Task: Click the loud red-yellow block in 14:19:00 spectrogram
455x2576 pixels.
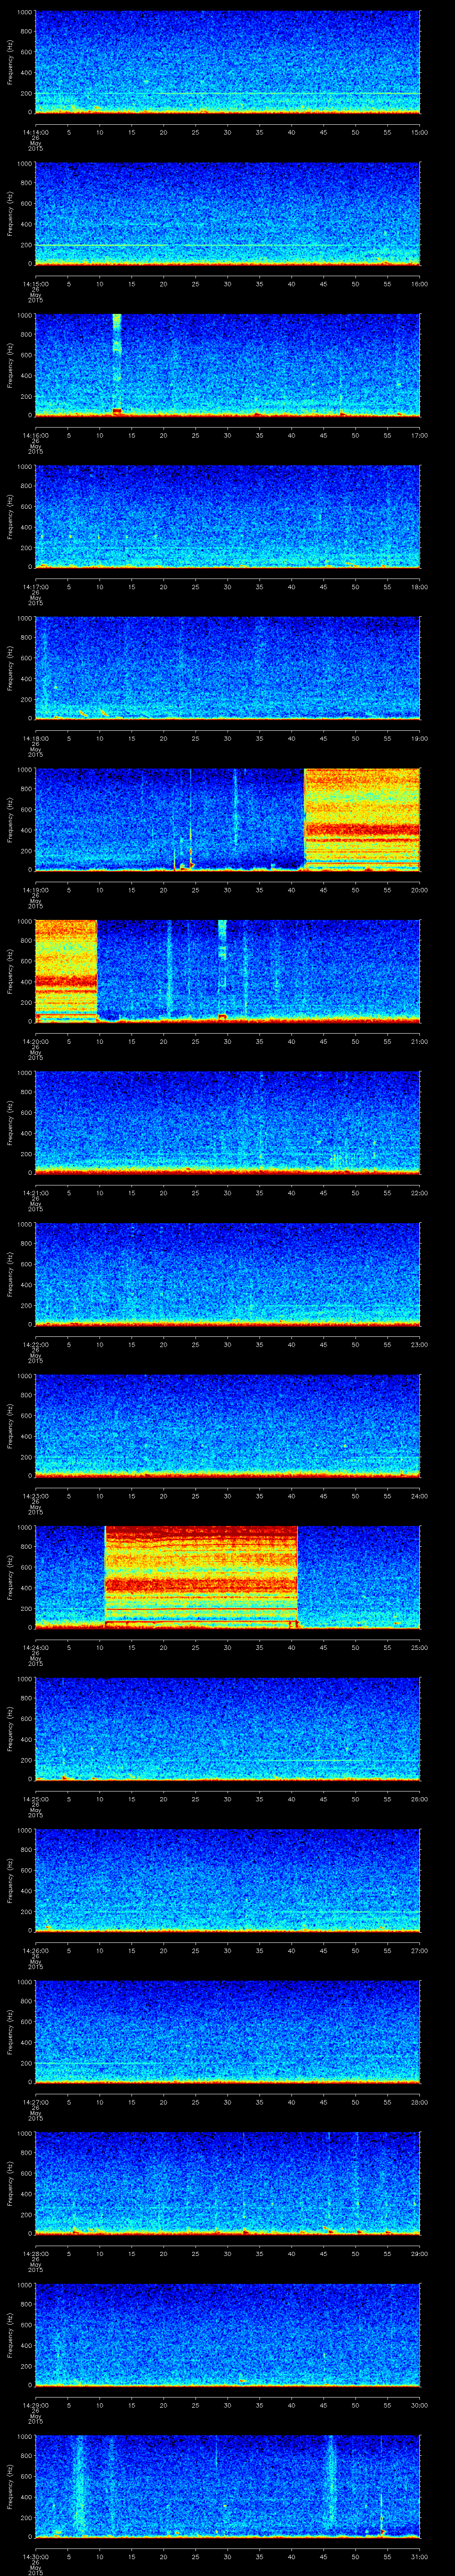Action: [362, 819]
